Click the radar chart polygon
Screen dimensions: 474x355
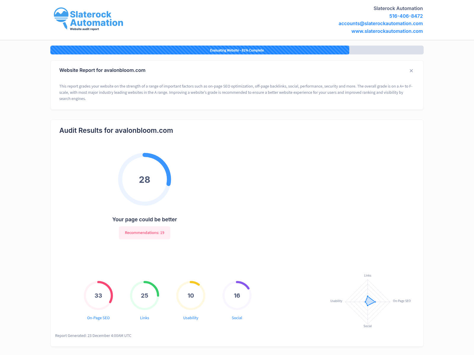[x=369, y=301]
